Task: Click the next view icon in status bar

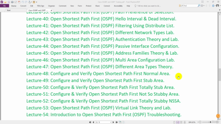Action: click(x=124, y=122)
